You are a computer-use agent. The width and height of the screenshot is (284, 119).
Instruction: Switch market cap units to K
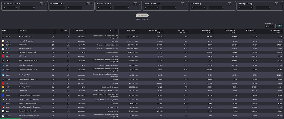277,26
